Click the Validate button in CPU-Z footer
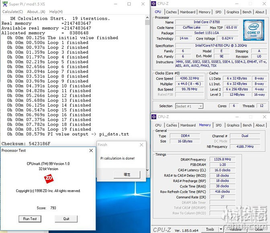270x233 pixels. pos(235,229)
